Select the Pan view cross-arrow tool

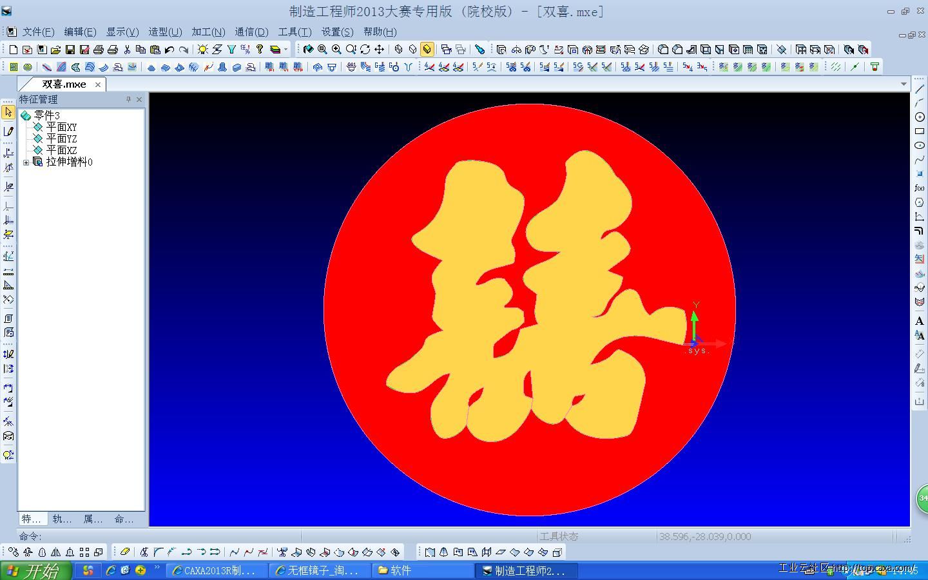(380, 50)
